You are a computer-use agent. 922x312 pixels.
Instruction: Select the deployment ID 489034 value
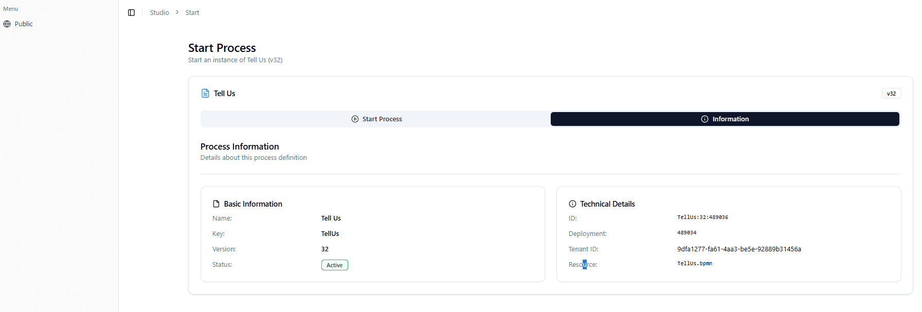pos(686,233)
